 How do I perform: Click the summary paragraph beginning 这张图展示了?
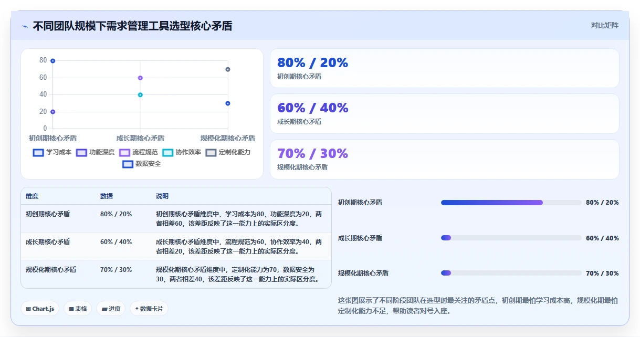tap(478, 306)
